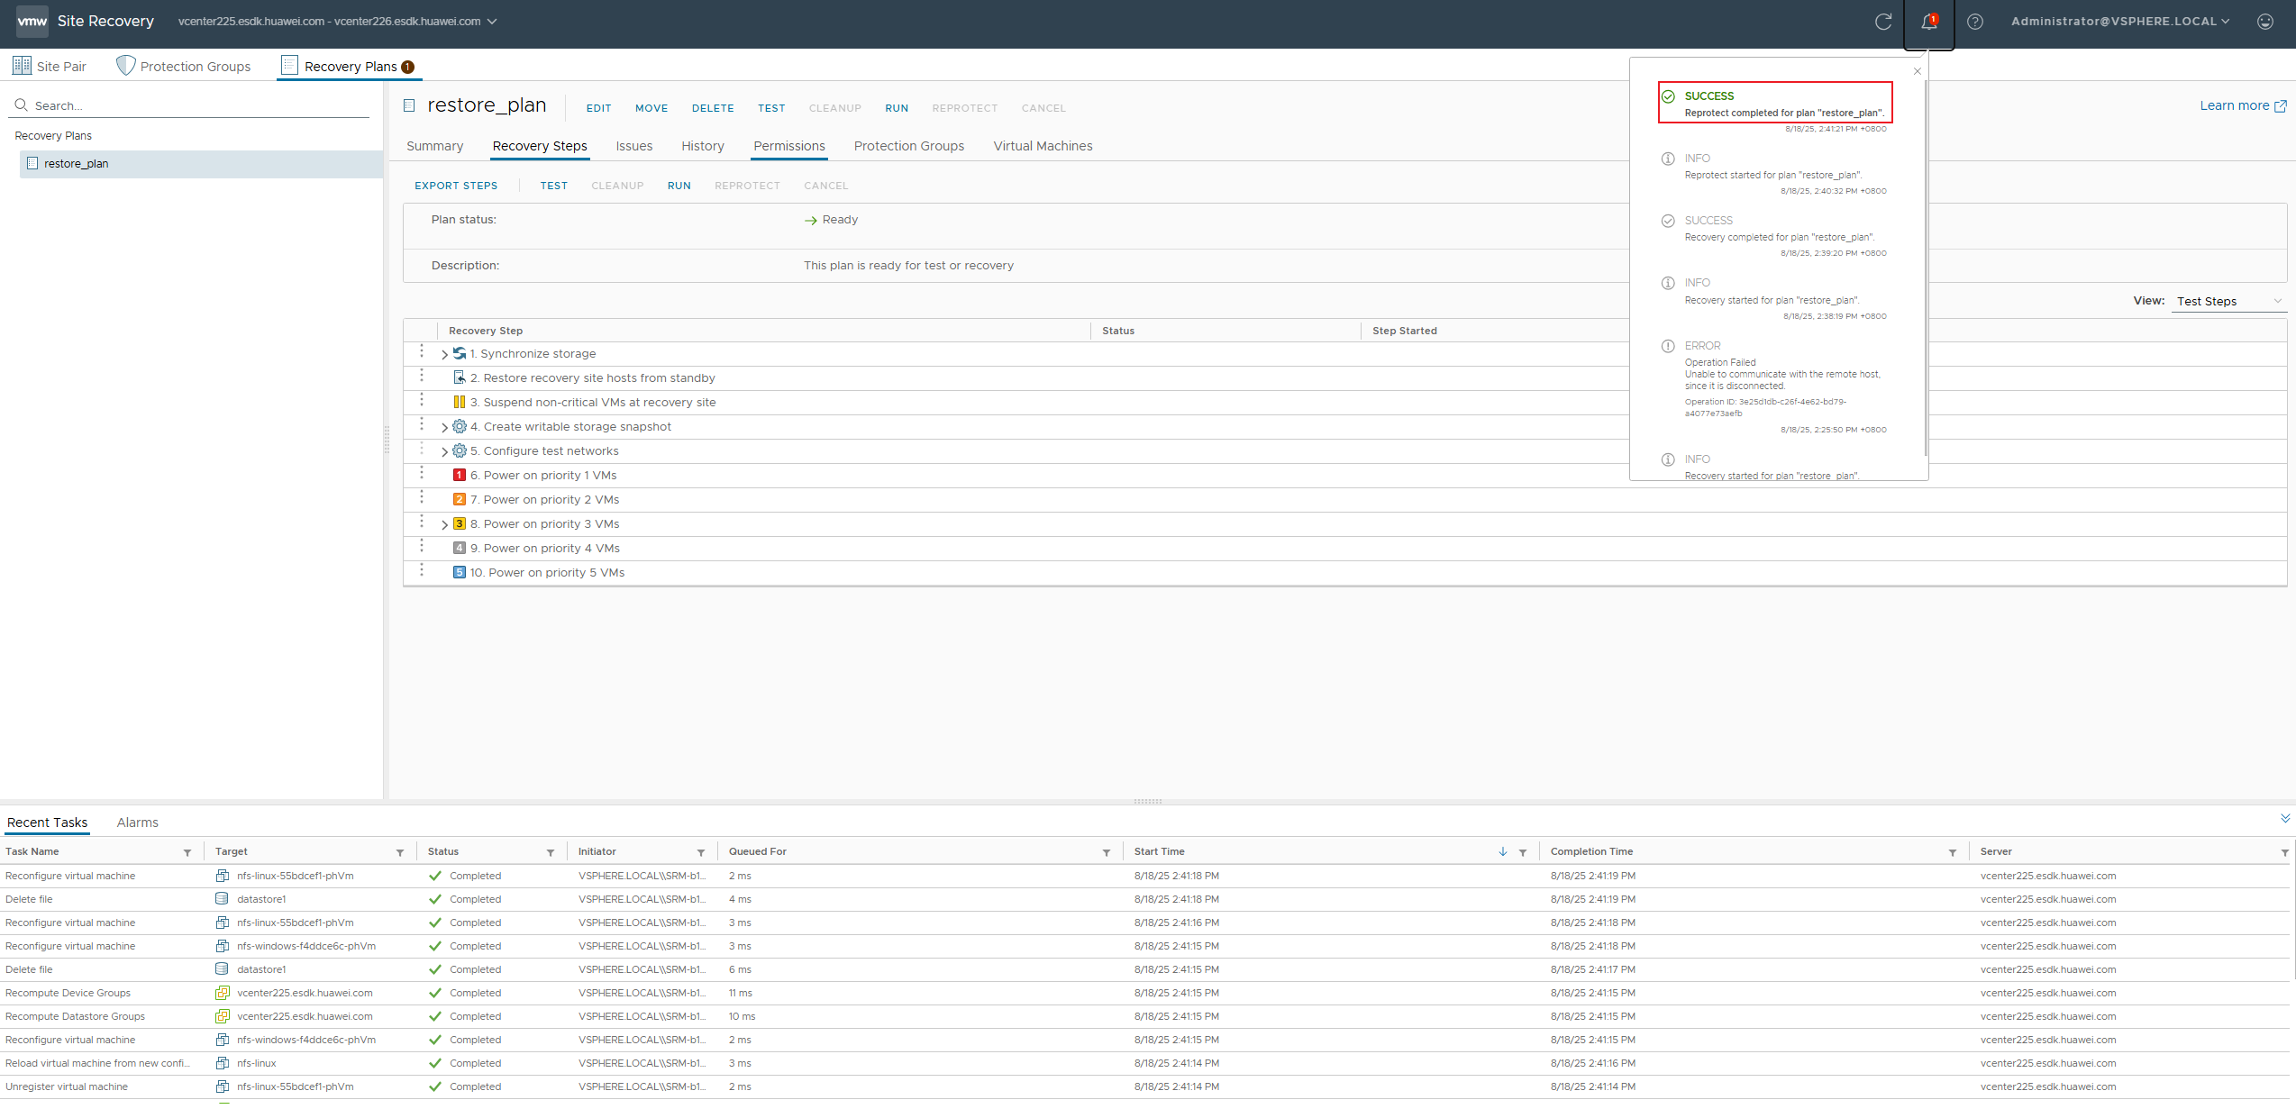Open the step menu for Synchronize storage
Screen dimensions: 2296x1109
click(421, 351)
